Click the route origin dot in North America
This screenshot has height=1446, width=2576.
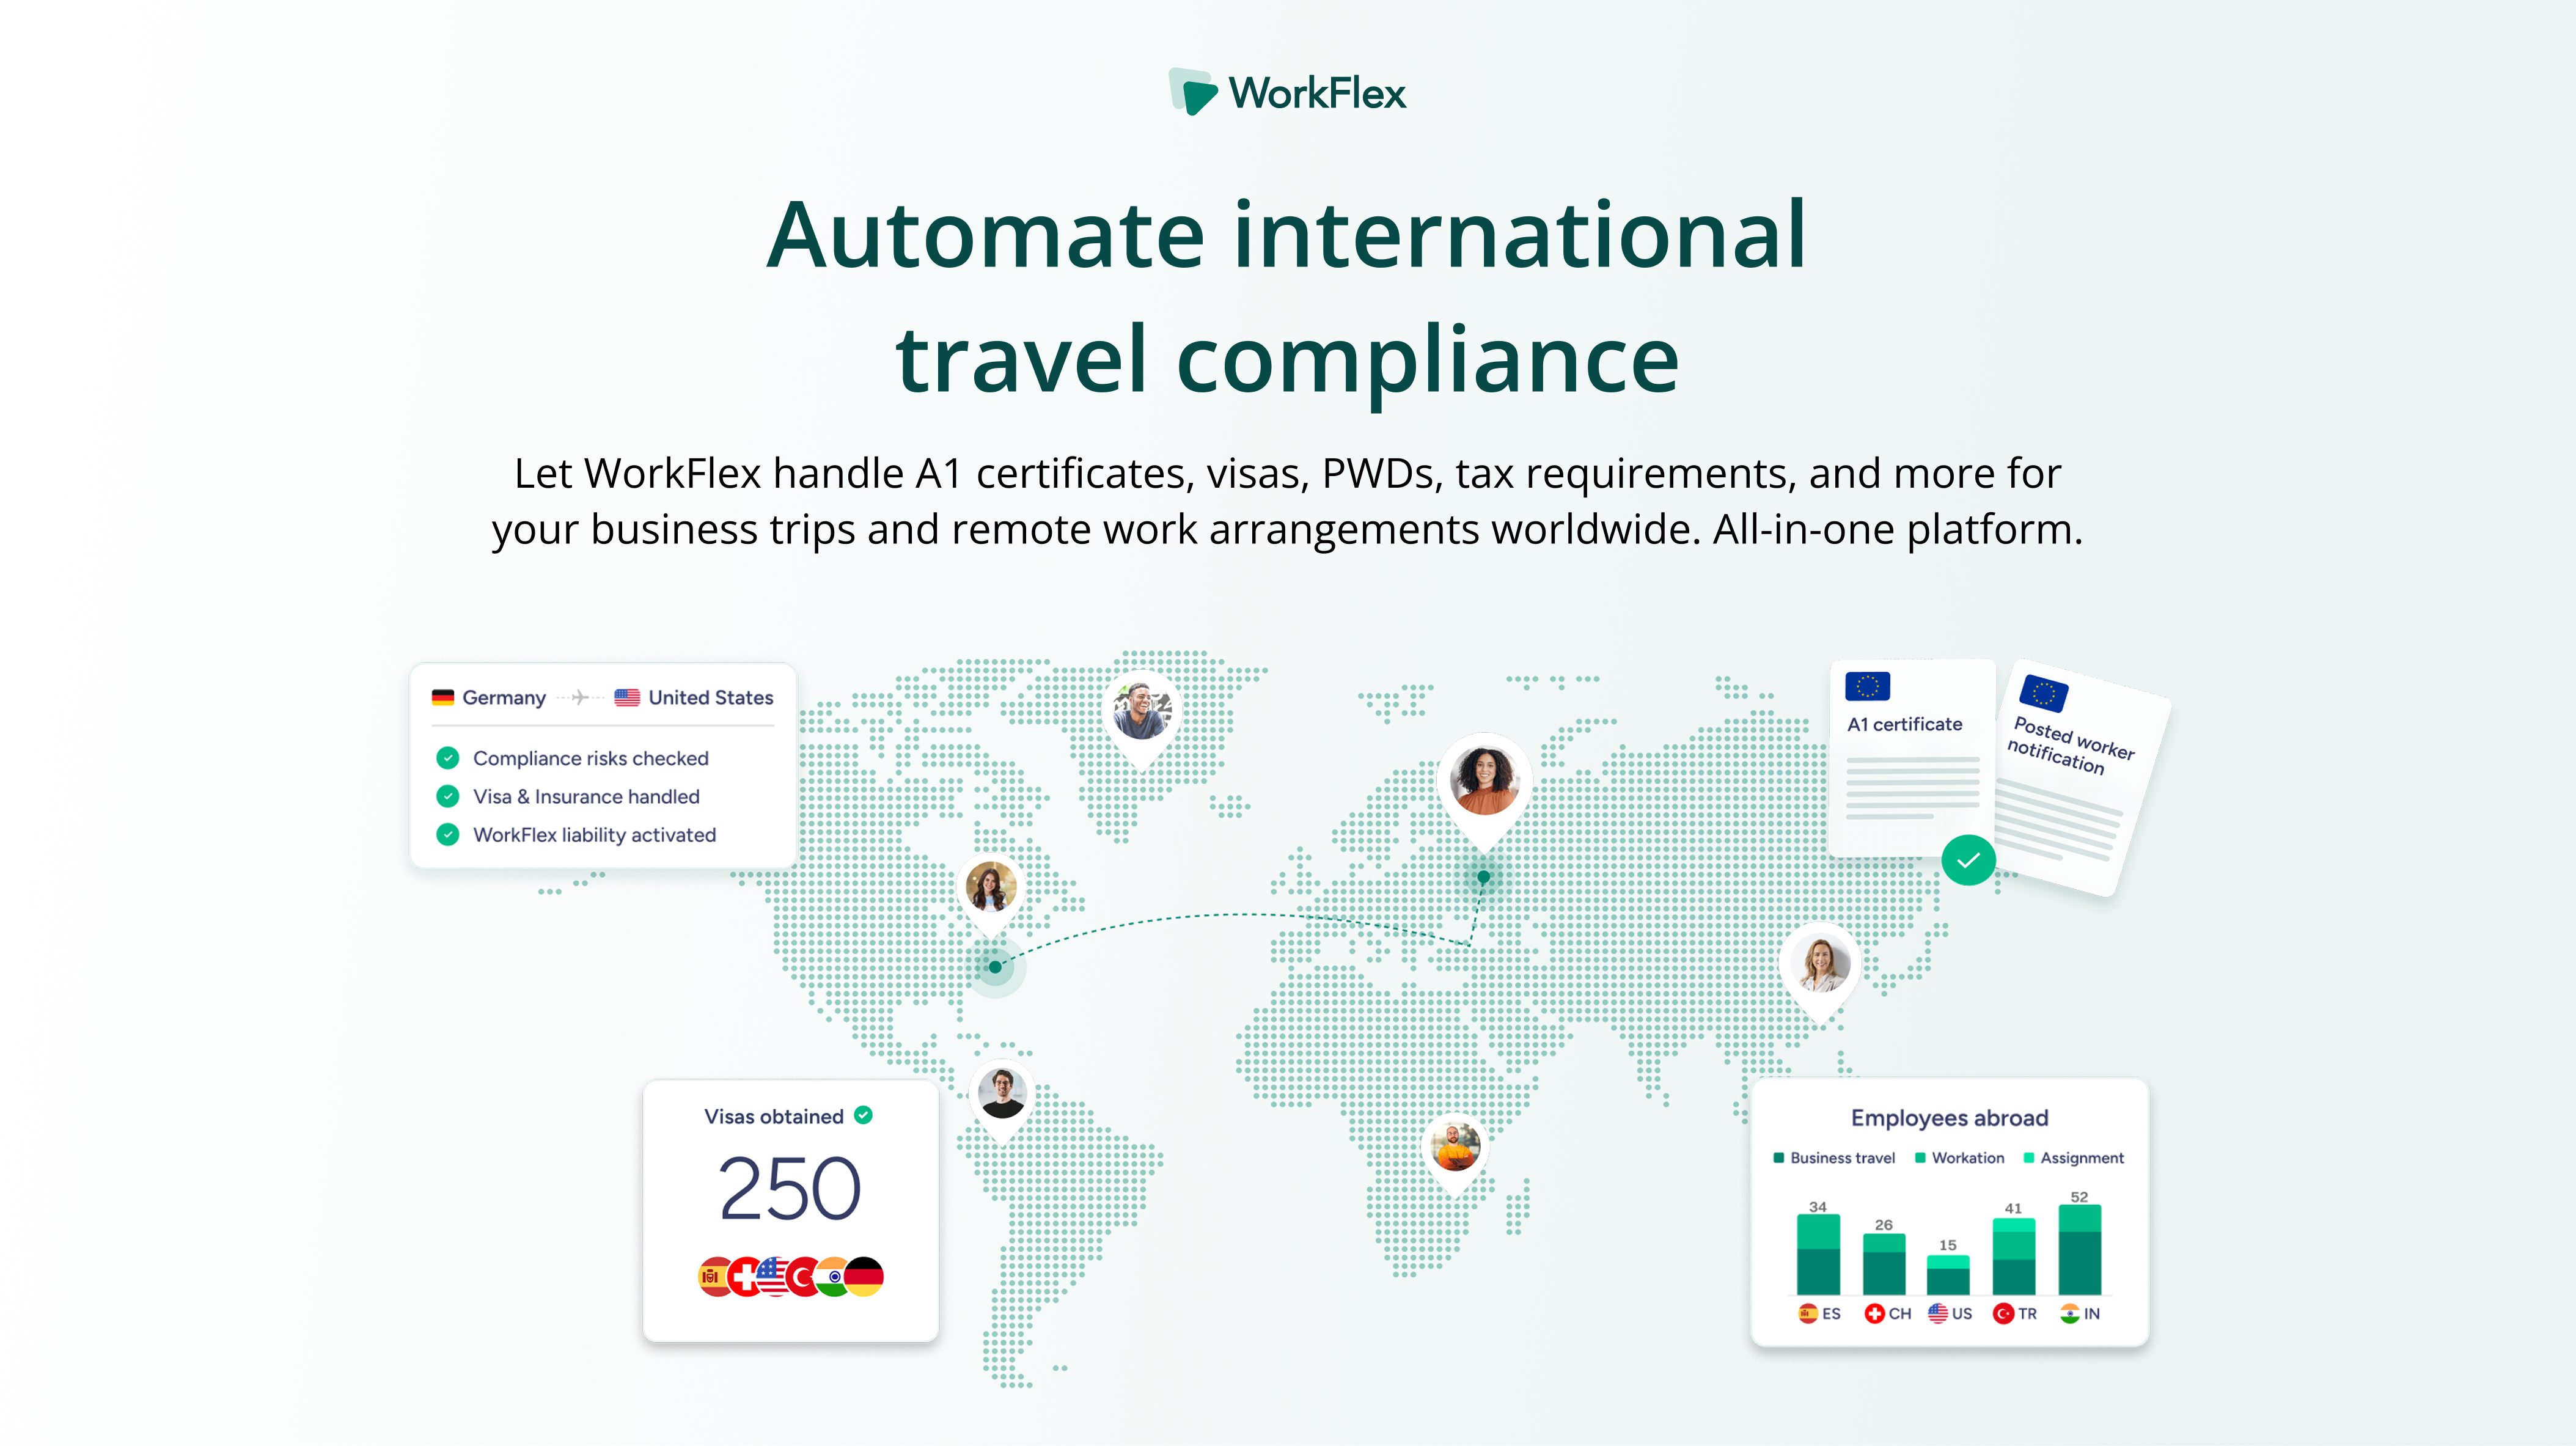point(995,967)
